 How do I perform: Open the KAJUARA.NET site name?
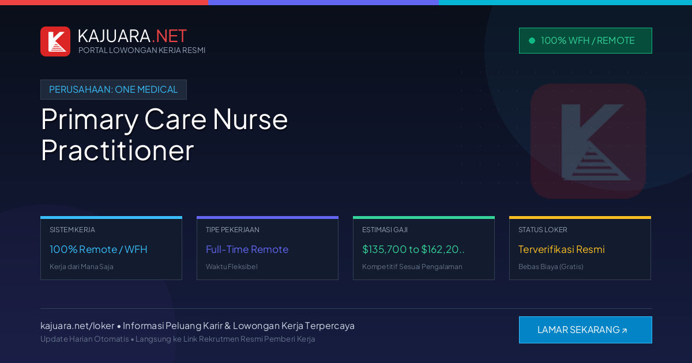(x=132, y=36)
